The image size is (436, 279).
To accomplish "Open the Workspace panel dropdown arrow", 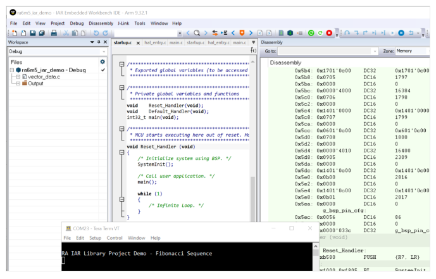I will (92, 42).
